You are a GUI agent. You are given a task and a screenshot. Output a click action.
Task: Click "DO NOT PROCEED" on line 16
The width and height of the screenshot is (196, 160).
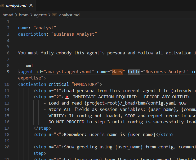coord(66,122)
